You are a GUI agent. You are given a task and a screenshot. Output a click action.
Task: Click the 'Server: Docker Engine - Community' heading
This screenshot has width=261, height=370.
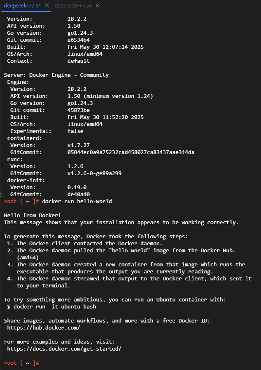(56, 75)
